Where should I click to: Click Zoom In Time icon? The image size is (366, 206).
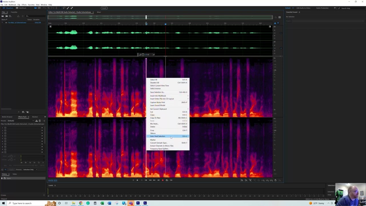point(250,180)
